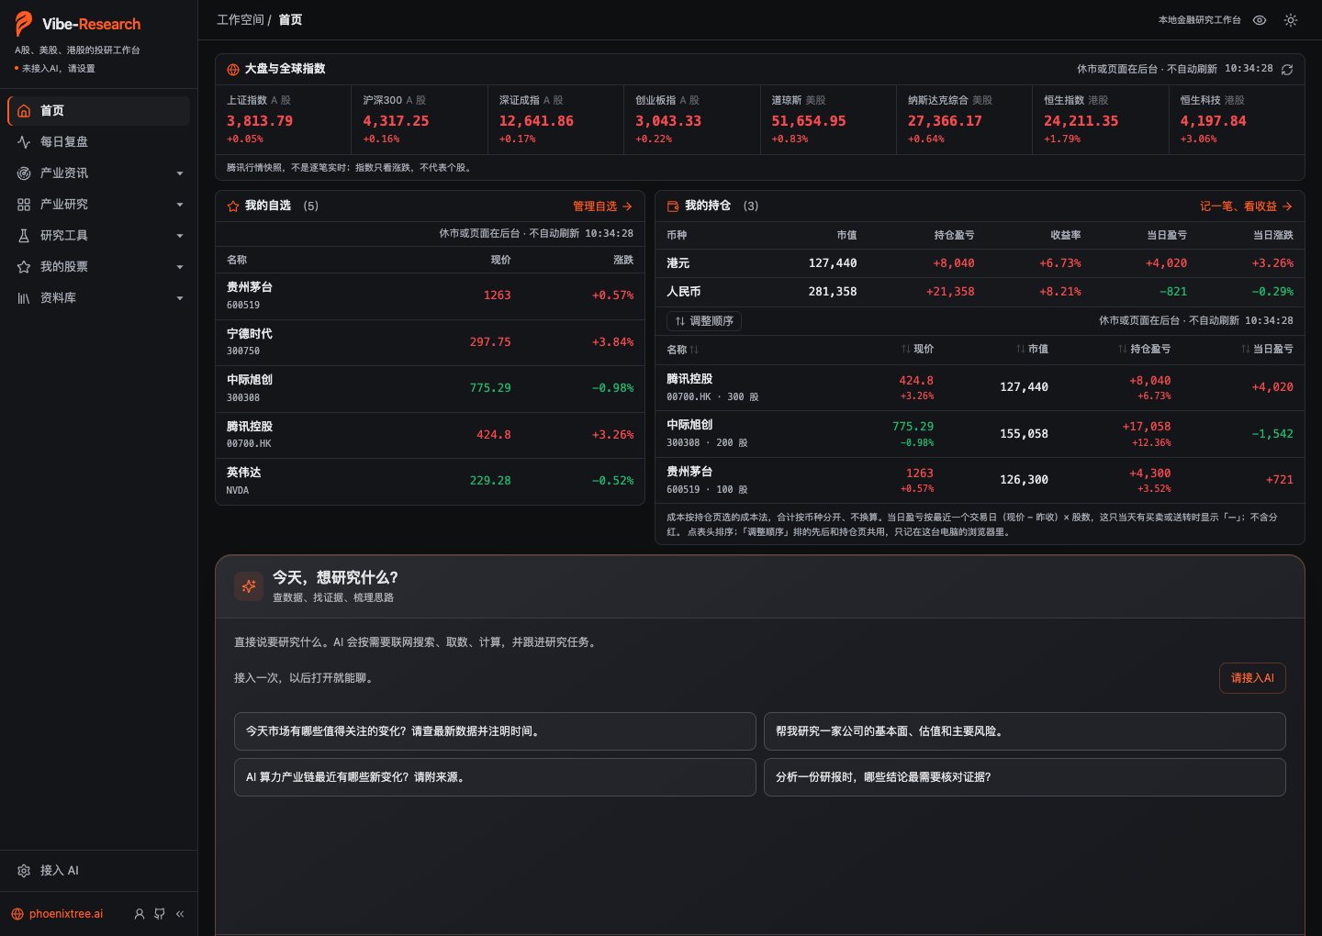Click the star icon beside 我的自选
This screenshot has width=1322, height=936.
(x=233, y=206)
